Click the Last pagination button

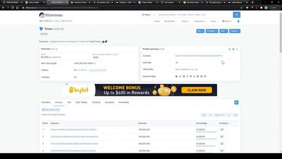pos(235,115)
